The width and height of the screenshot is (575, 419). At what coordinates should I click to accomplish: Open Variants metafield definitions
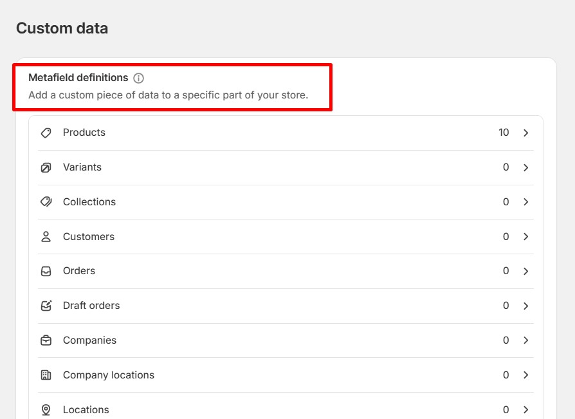pyautogui.click(x=286, y=167)
